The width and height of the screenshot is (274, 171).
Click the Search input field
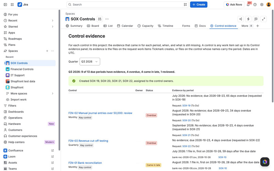(127, 4)
